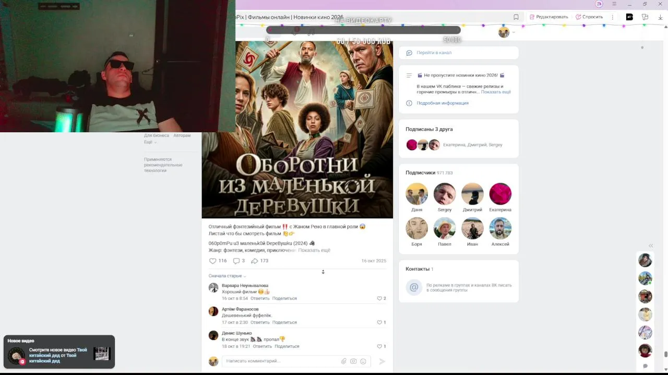
Task: Open subscriber Дмитрий's avatar
Action: (x=472, y=194)
